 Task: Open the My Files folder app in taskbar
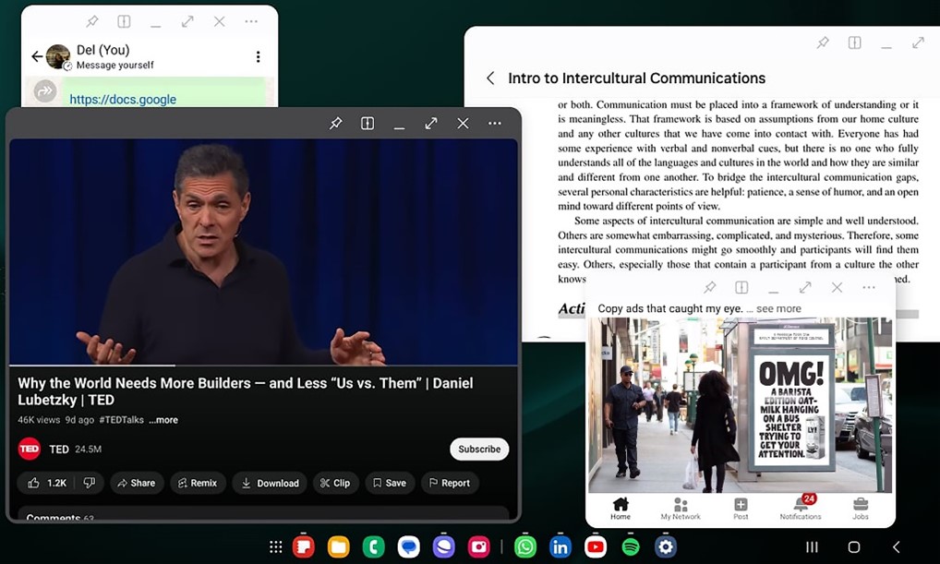[338, 546]
